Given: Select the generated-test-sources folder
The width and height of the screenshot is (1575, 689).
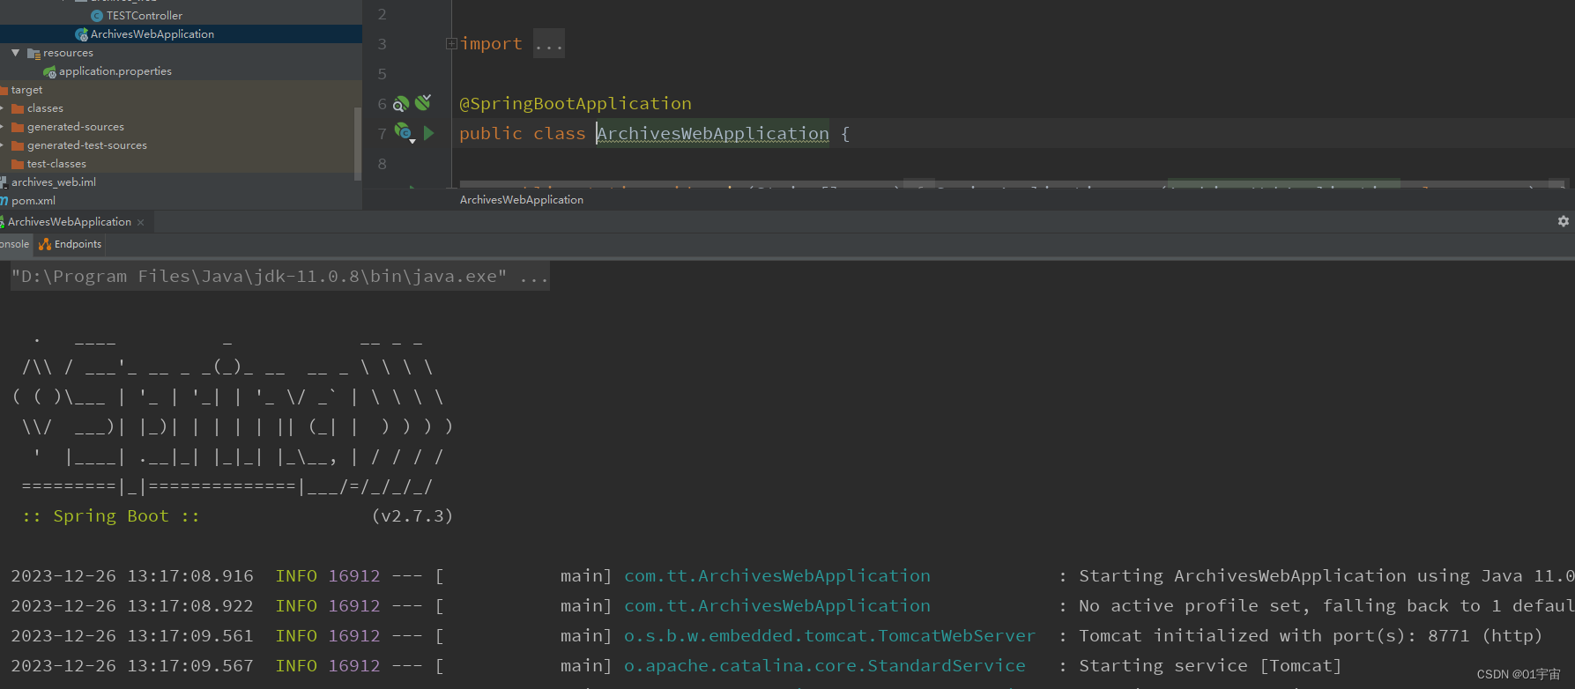Looking at the screenshot, I should click(x=87, y=145).
